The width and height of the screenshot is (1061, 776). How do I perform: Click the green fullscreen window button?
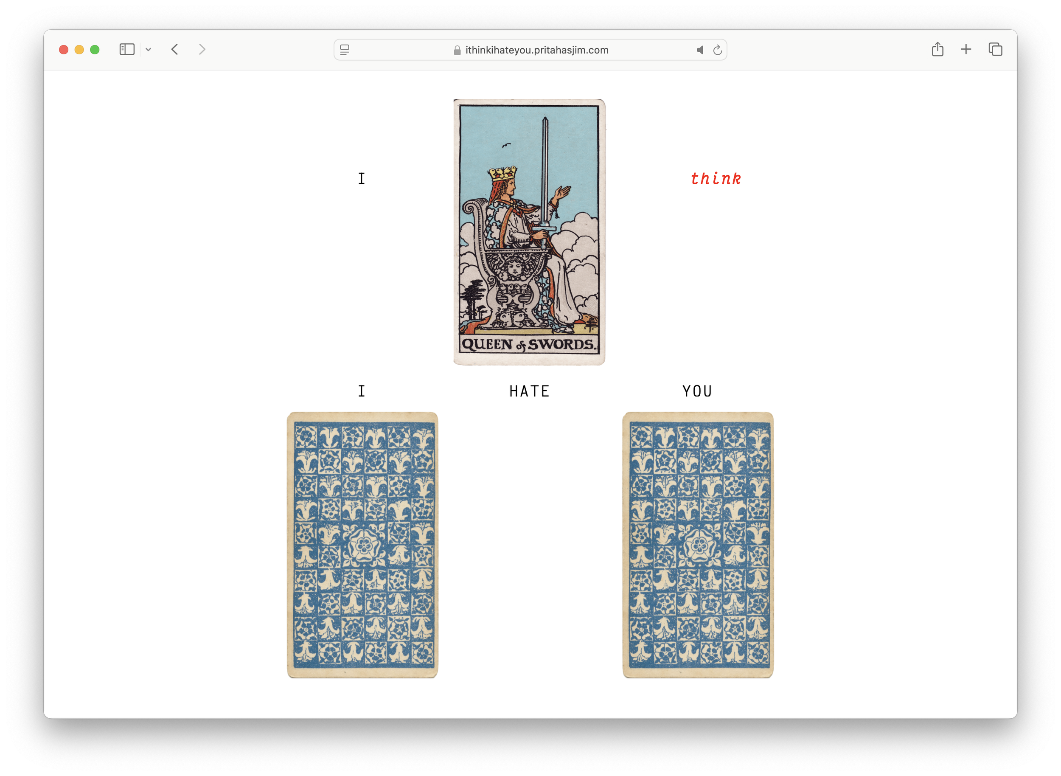pos(95,49)
